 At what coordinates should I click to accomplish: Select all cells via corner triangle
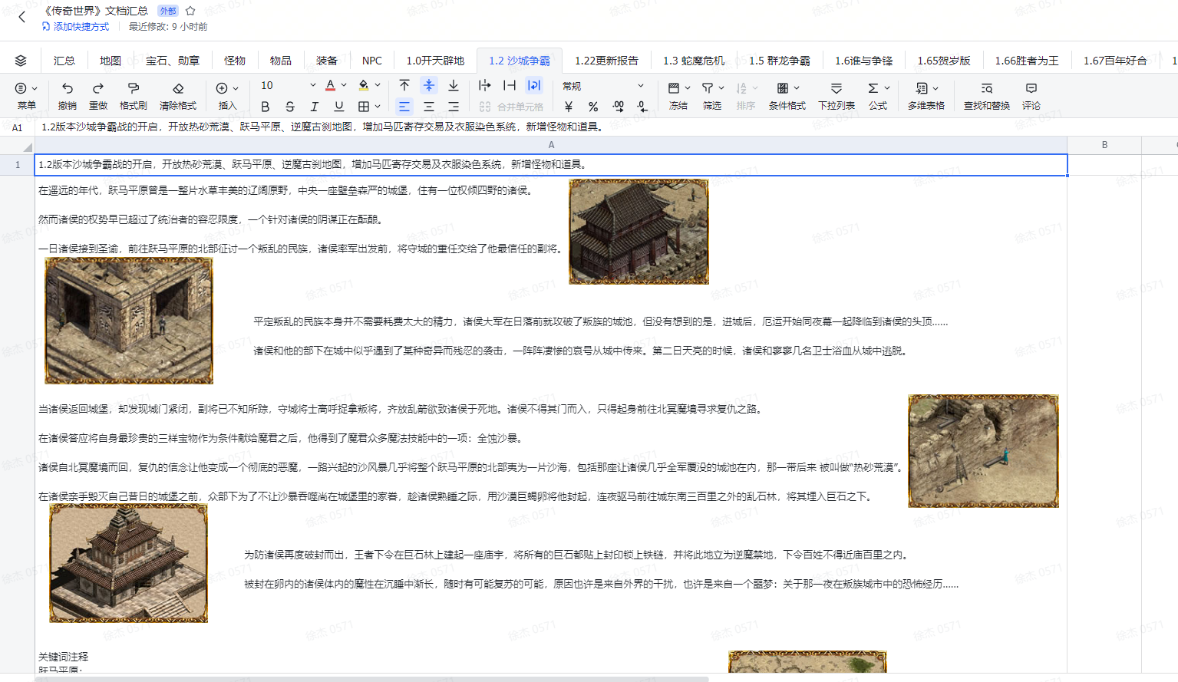click(28, 146)
